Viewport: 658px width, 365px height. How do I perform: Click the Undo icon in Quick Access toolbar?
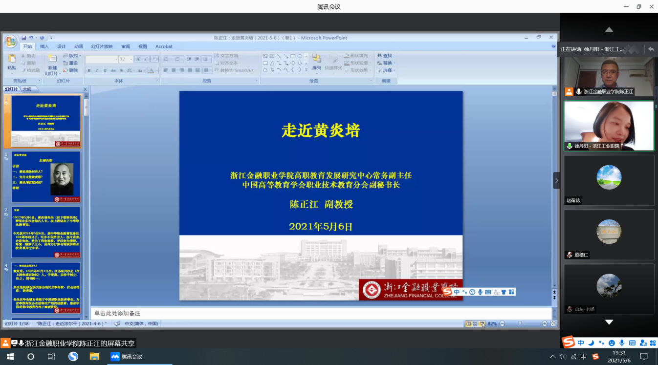31,38
